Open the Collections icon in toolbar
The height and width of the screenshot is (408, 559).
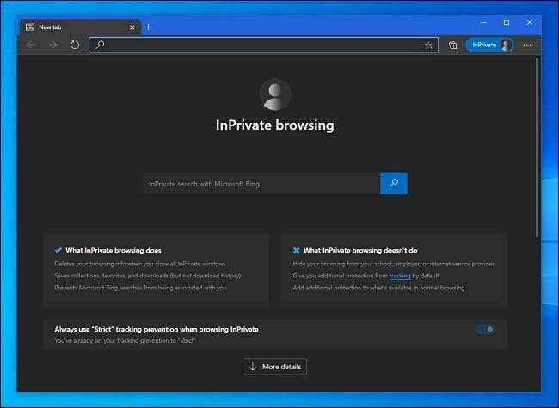point(453,45)
